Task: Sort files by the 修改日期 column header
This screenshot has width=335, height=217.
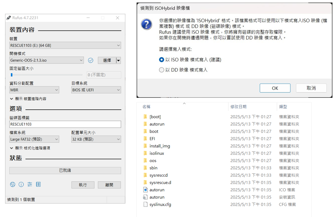Action: (238, 107)
